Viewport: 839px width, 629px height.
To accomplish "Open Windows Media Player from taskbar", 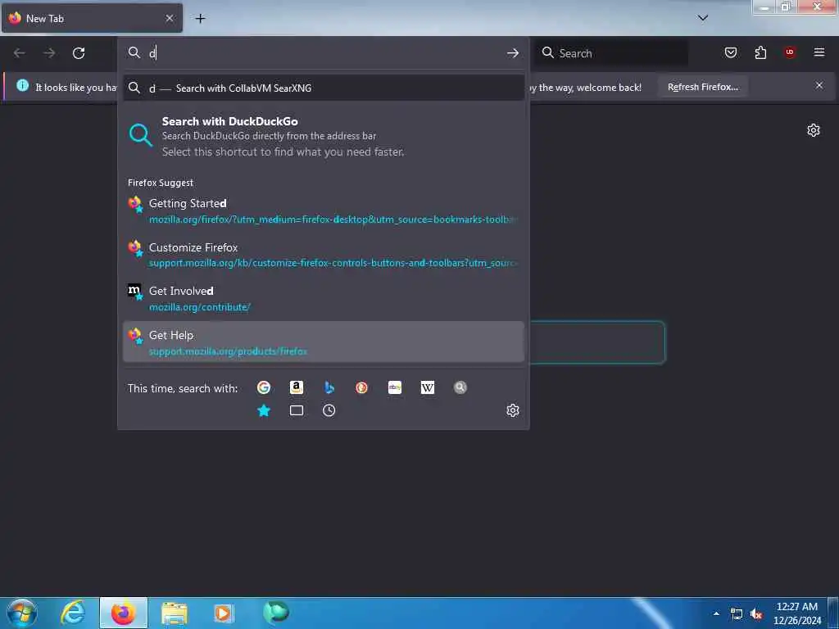I will (224, 613).
